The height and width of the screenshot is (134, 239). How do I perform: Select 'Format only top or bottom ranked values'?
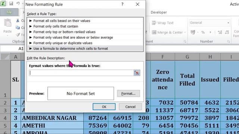point(85,32)
